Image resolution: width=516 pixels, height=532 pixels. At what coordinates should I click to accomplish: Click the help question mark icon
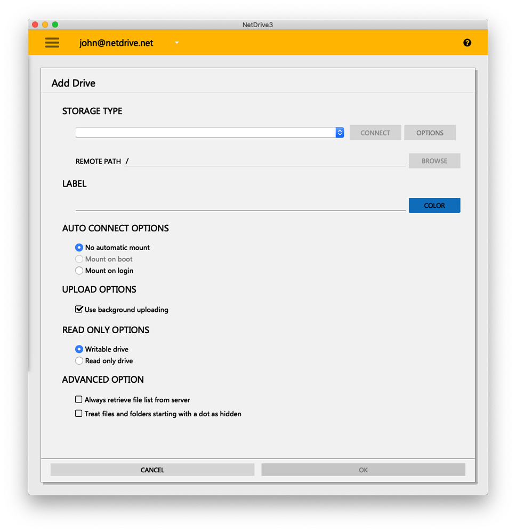467,43
